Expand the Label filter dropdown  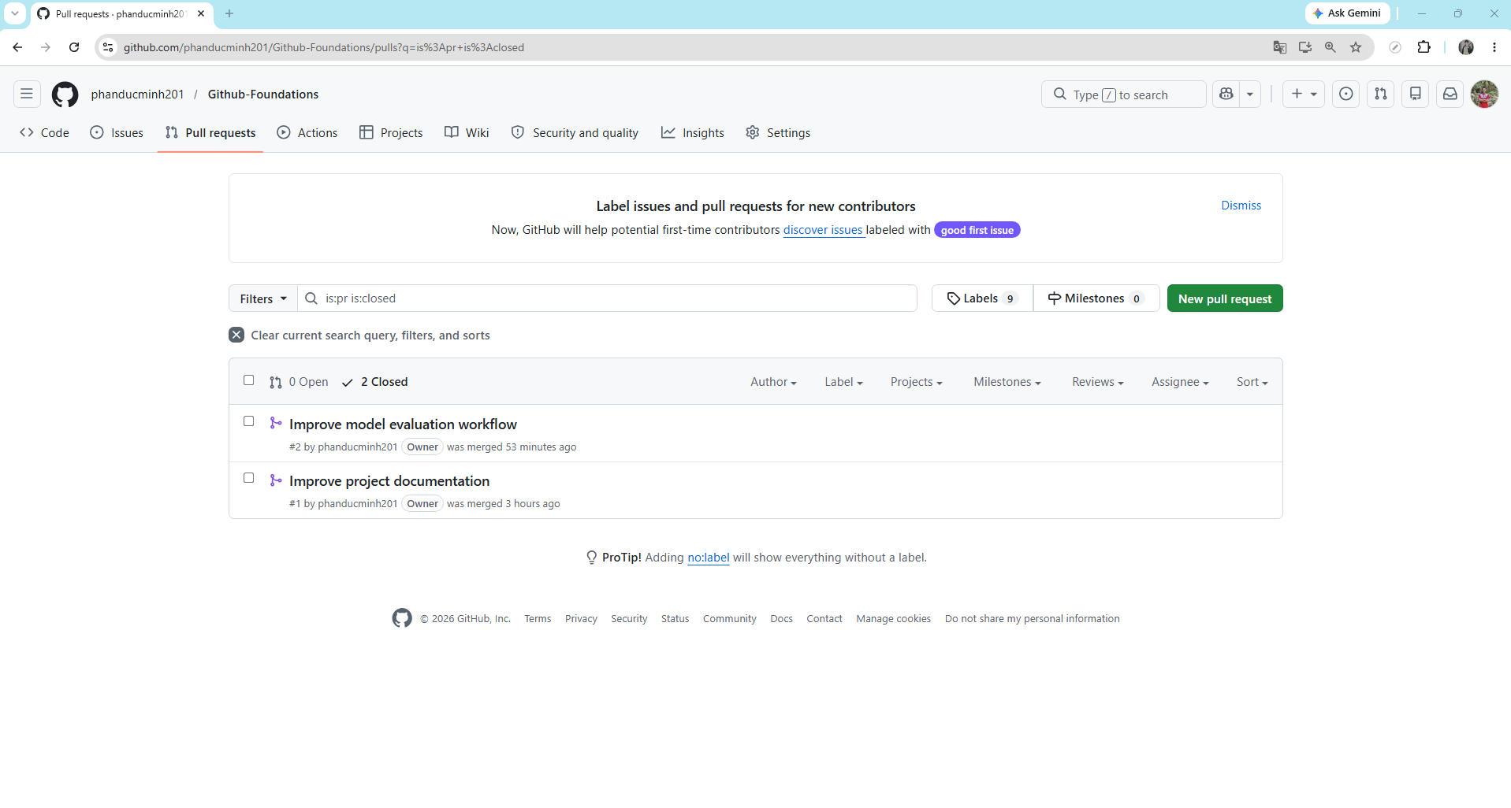click(843, 382)
